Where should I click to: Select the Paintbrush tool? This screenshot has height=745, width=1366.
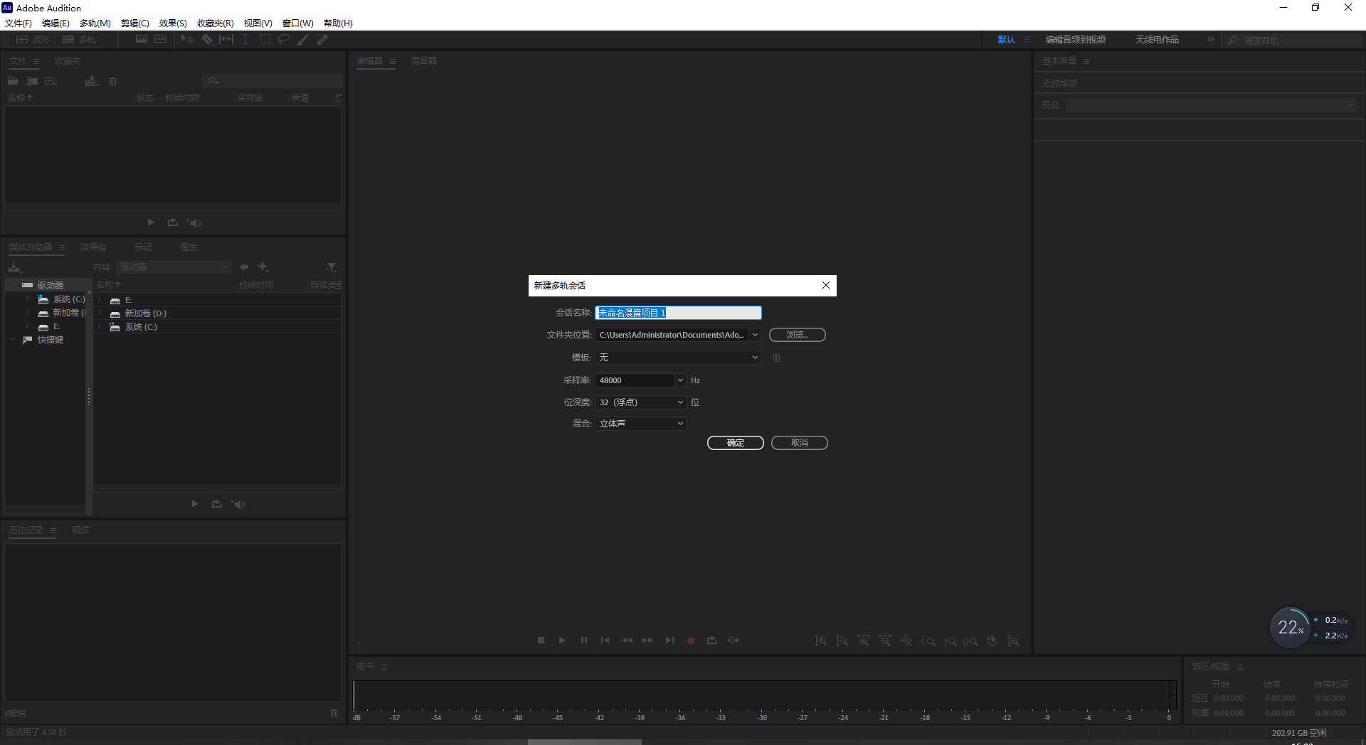(302, 39)
